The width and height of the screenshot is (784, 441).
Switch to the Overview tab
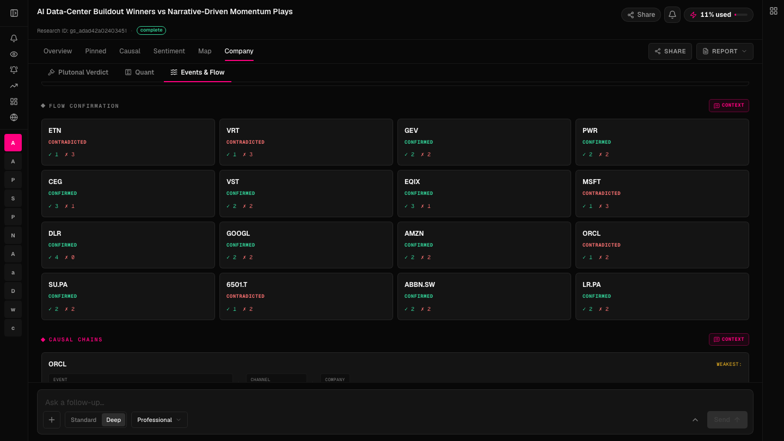pyautogui.click(x=58, y=51)
